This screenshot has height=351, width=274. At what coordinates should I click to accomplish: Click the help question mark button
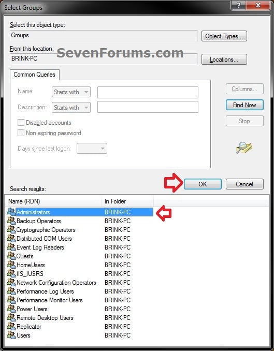point(238,5)
